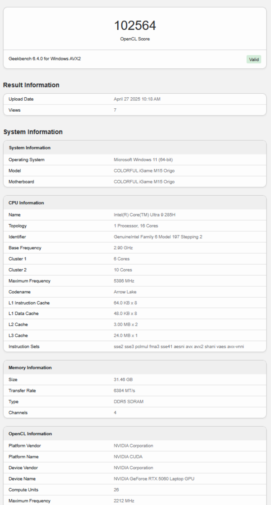This screenshot has height=505, width=271.
Task: Click the Device Name value RTX 5060 Laptop GPU
Action: 154,479
